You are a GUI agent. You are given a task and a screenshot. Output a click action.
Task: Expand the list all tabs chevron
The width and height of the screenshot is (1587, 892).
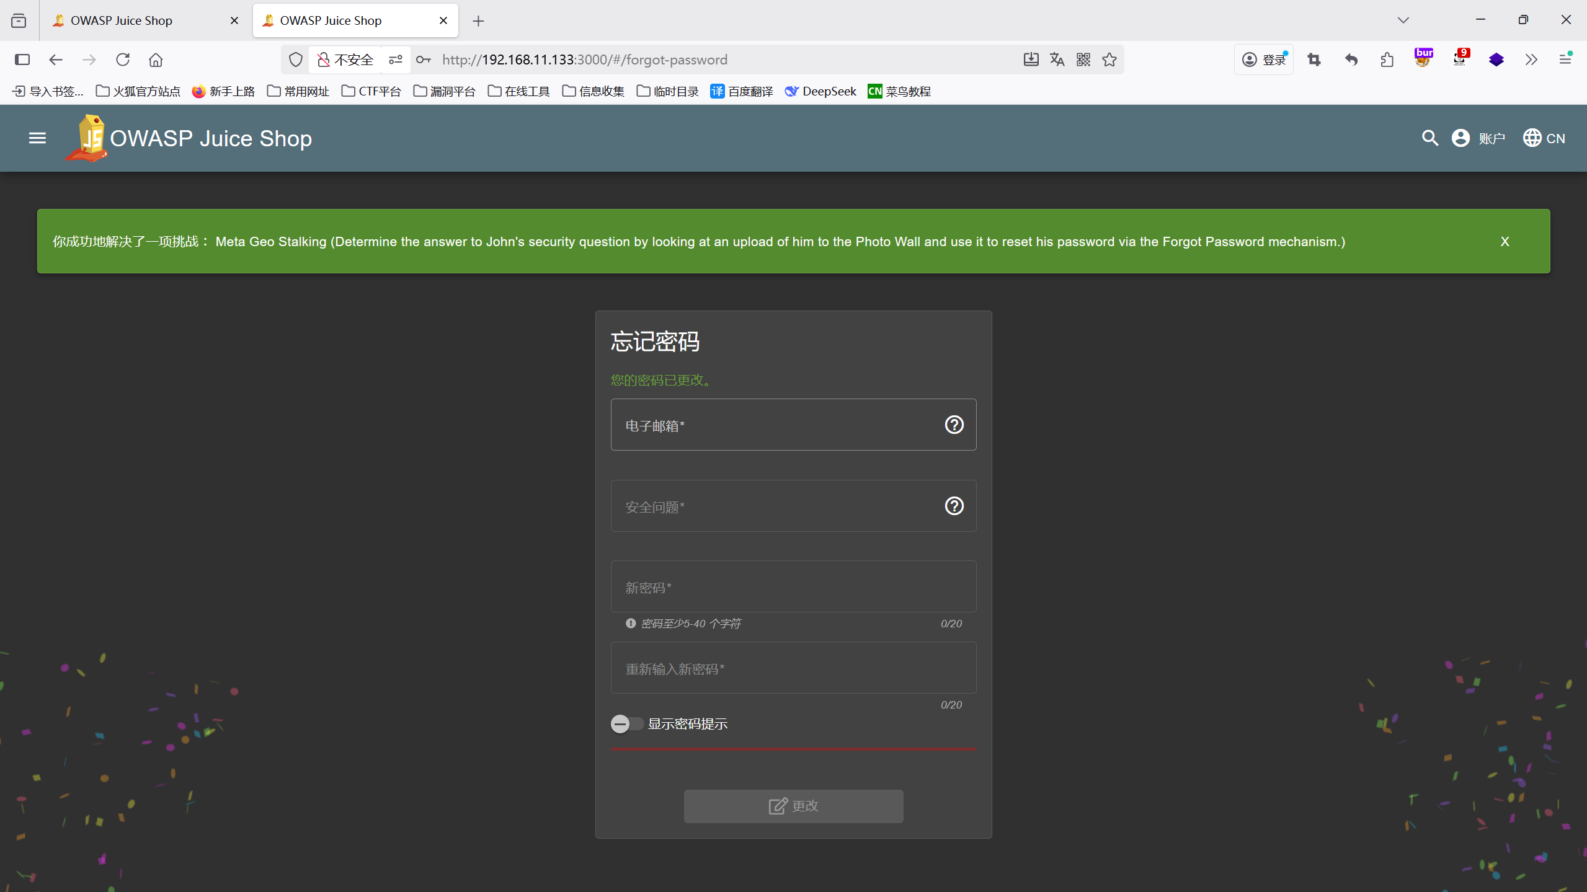pos(1403,20)
